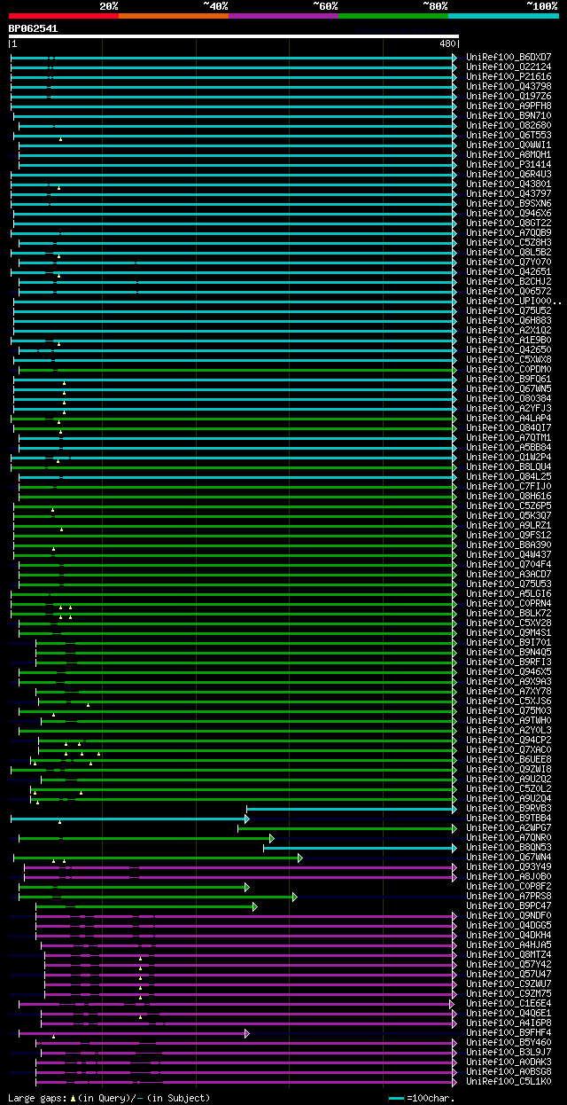Click label UniRef100_Q4W437

(x=510, y=554)
